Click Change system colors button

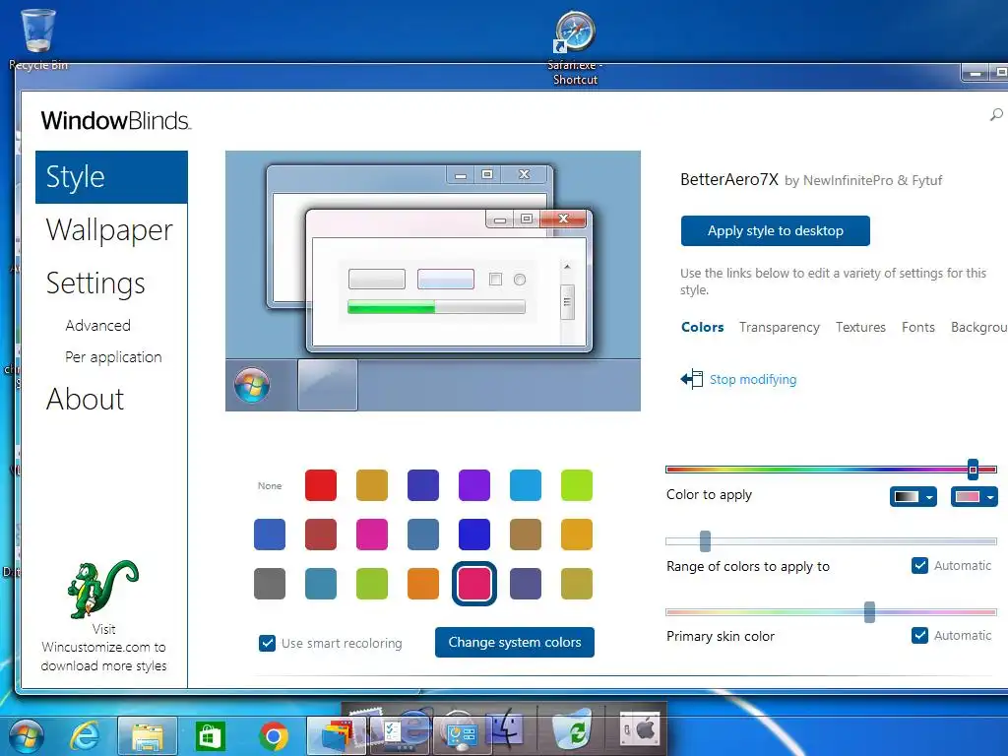(514, 642)
